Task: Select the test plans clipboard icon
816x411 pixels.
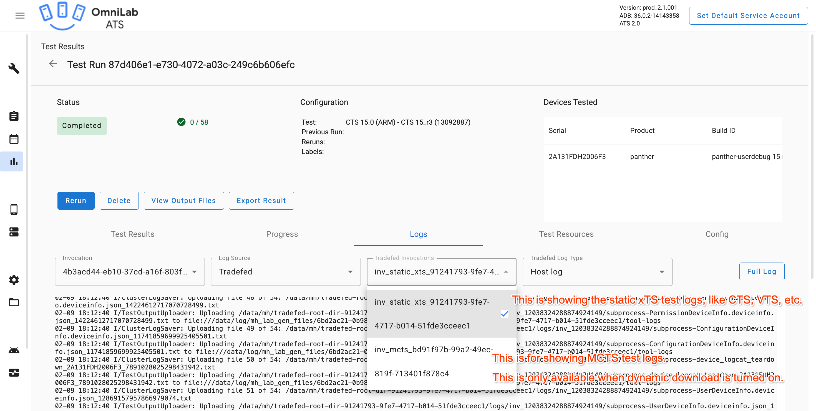Action: 14,116
